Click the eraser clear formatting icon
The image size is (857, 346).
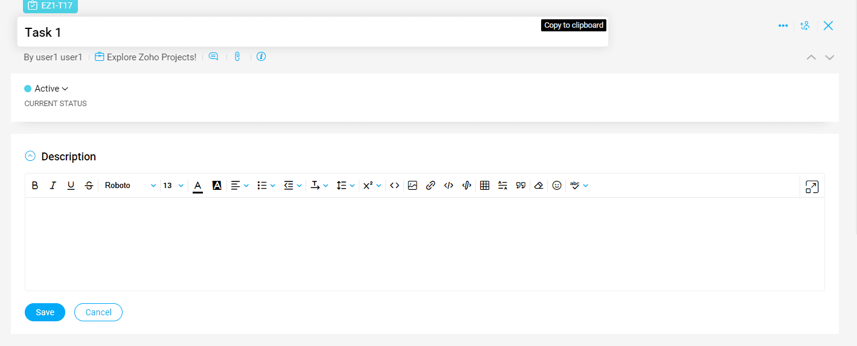[539, 186]
